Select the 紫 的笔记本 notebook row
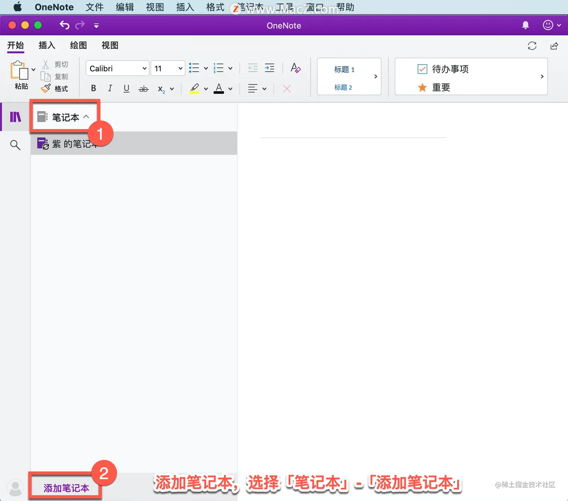The image size is (568, 501). click(x=134, y=143)
